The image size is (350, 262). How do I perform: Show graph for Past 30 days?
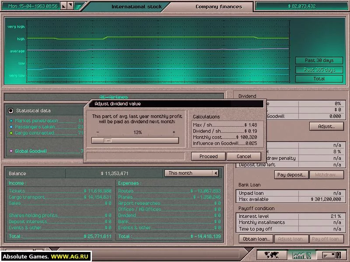tap(319, 60)
